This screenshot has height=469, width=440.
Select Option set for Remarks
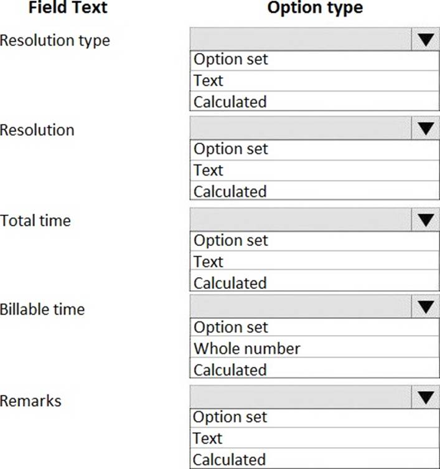coord(314,417)
